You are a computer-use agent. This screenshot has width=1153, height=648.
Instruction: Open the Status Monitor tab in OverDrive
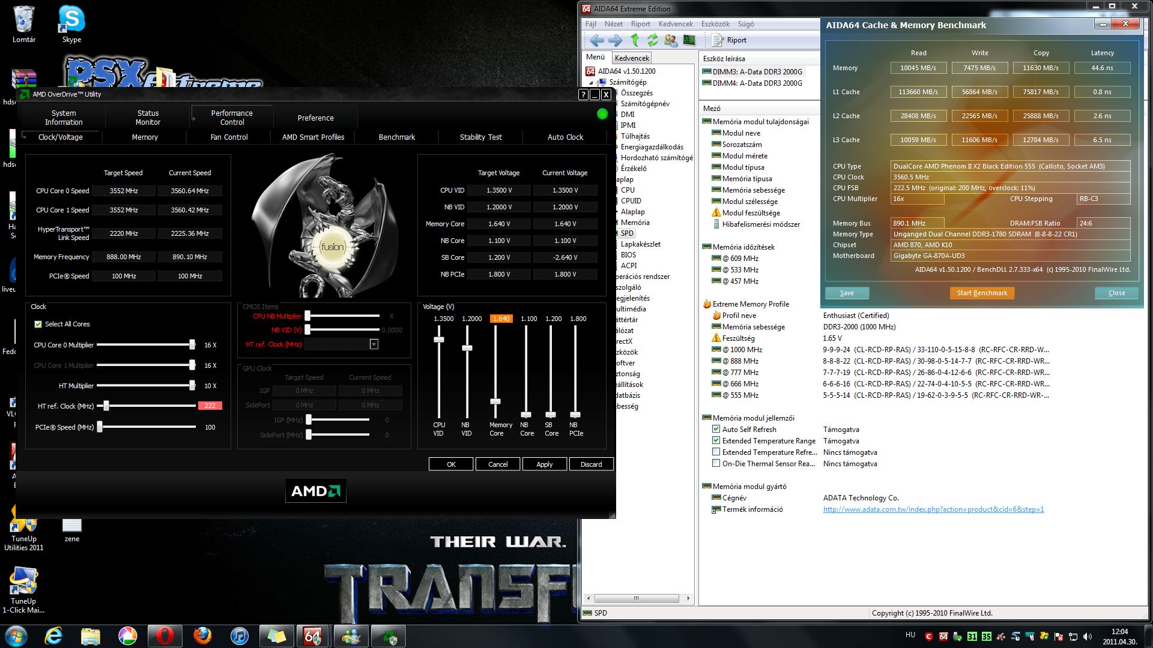148,118
